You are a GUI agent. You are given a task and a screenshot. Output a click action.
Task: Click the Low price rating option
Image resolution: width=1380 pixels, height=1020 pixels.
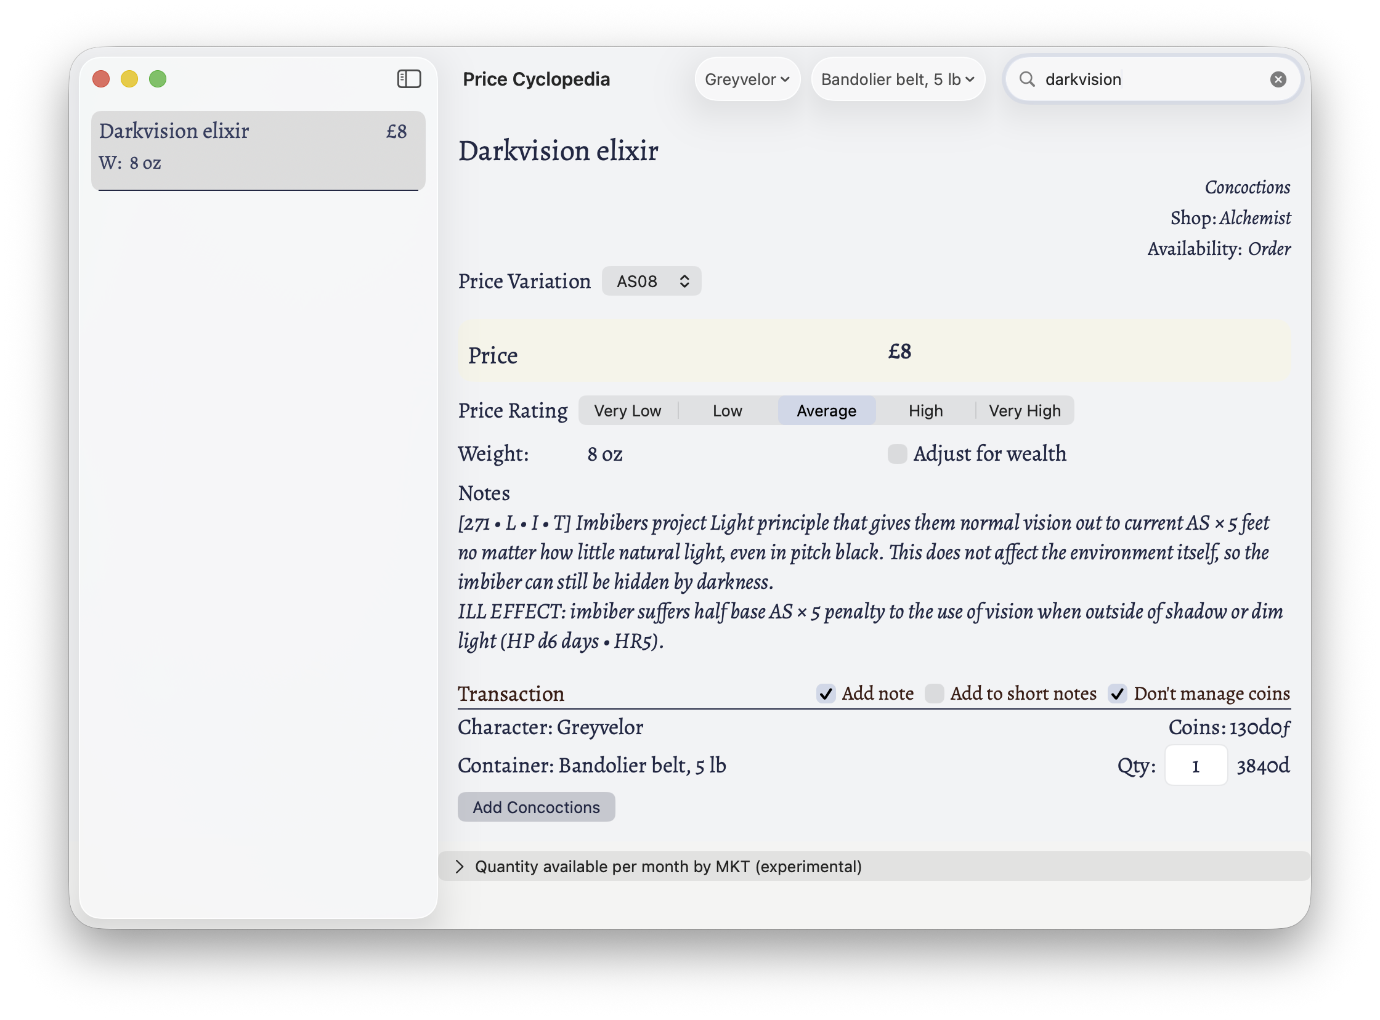pos(727,410)
